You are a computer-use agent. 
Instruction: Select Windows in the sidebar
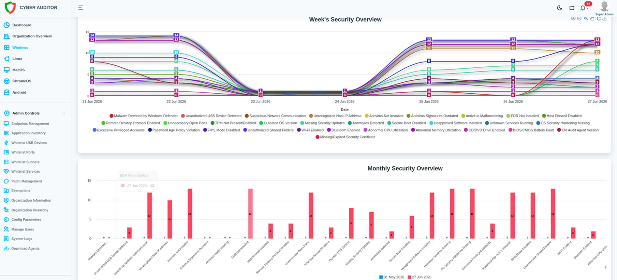[20, 47]
